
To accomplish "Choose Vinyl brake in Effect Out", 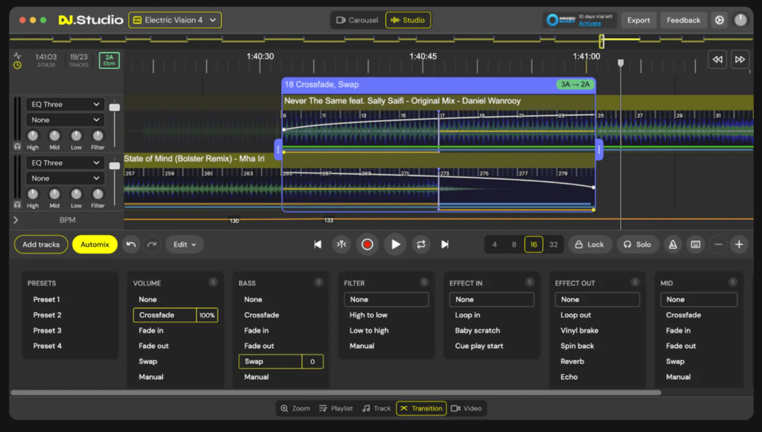I will point(579,331).
